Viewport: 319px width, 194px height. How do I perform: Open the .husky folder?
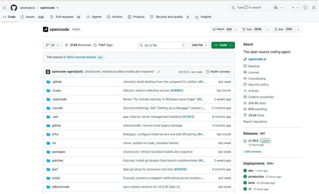56,91
